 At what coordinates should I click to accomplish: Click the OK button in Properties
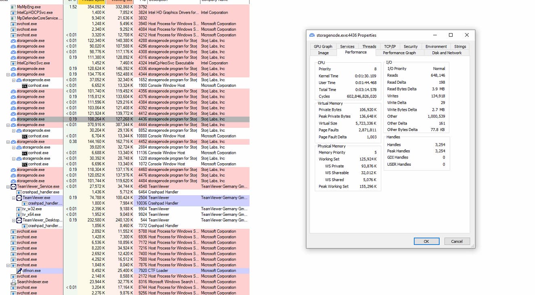click(426, 241)
